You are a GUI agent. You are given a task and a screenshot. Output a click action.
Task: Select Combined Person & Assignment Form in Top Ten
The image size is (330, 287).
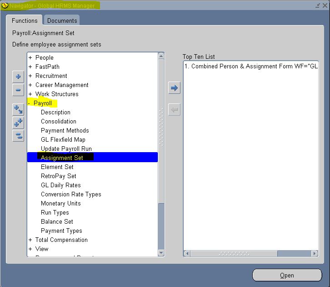click(x=251, y=66)
